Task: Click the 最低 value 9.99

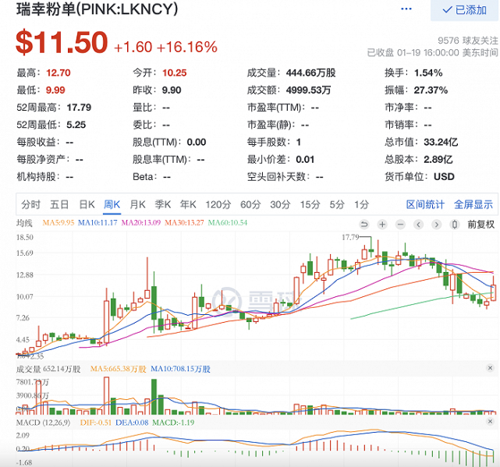Action: point(55,90)
